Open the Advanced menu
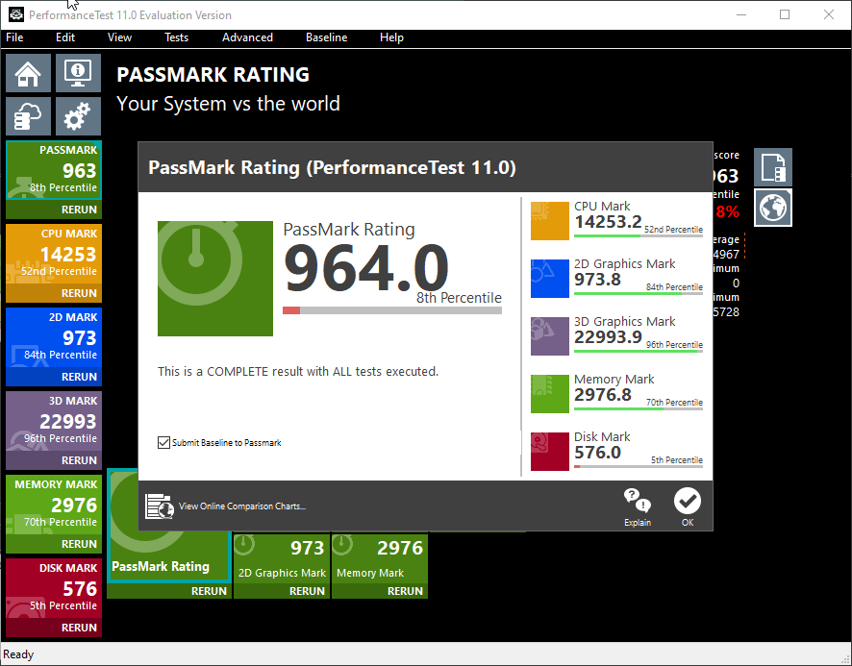Viewport: 852px width, 666px height. click(x=247, y=37)
